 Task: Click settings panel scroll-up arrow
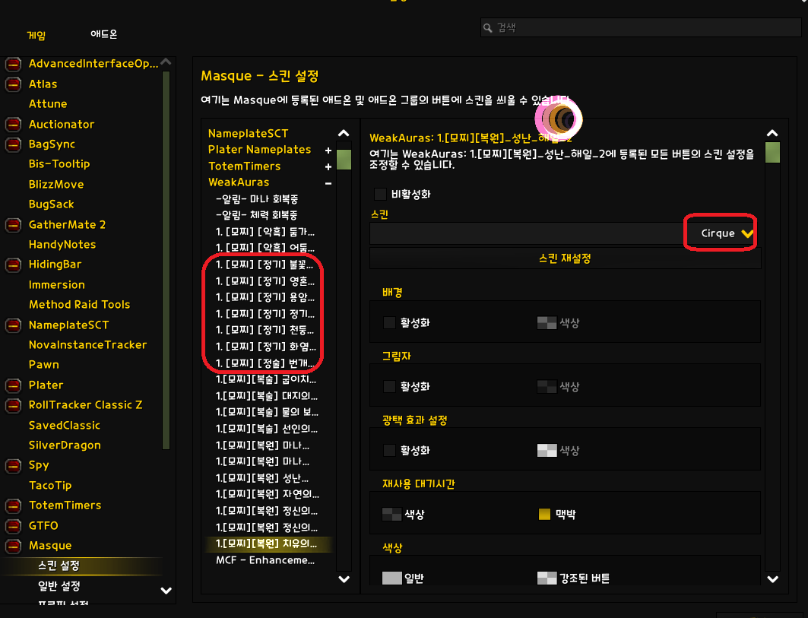pos(772,134)
